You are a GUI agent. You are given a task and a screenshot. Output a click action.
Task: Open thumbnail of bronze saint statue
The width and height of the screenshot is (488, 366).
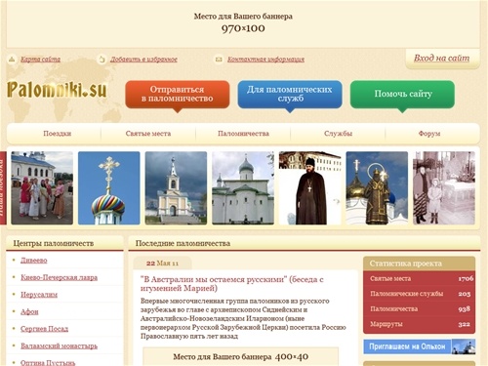pos(377,188)
